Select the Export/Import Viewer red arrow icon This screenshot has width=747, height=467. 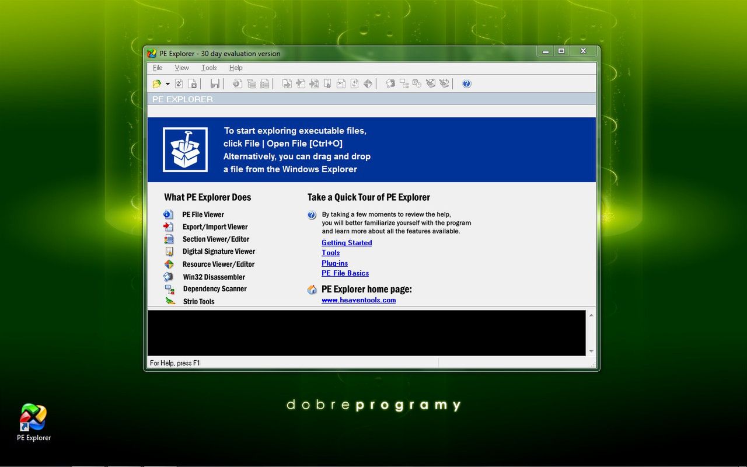click(169, 226)
